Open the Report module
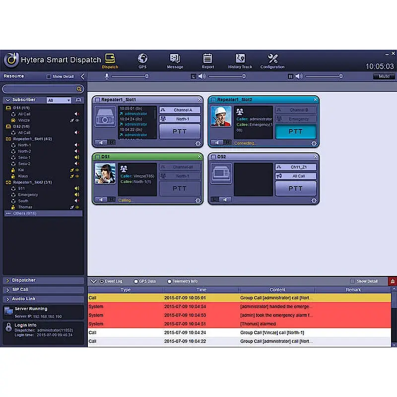This screenshot has width=397, height=397. click(208, 61)
